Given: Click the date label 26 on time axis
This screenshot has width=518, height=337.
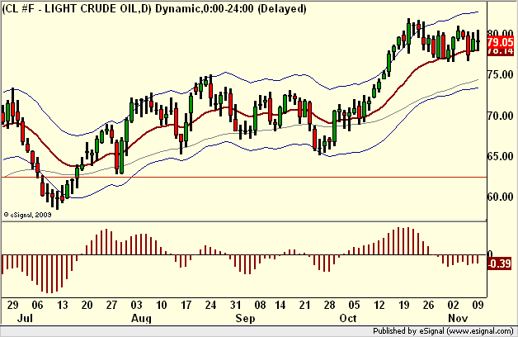Looking at the screenshot, I should click(x=428, y=305).
